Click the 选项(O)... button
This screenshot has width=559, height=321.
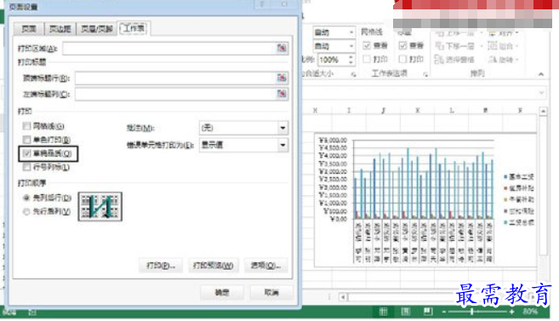pos(266,266)
